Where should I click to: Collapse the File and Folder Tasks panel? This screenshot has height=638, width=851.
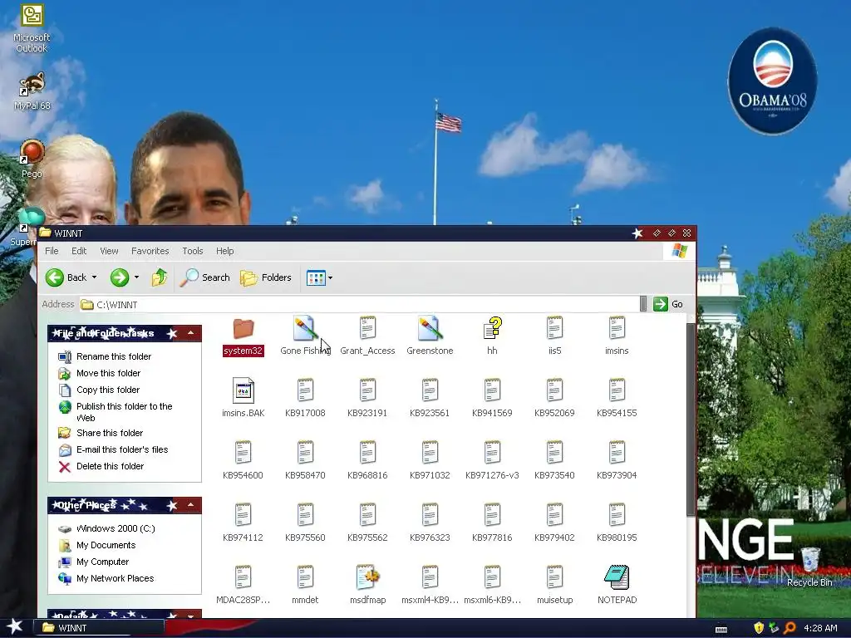190,333
